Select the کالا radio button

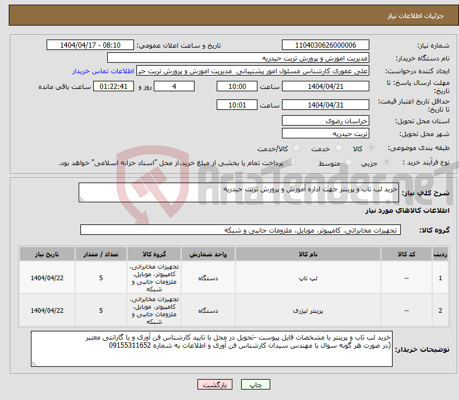(371, 148)
